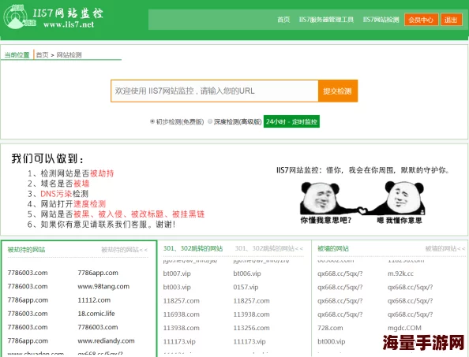Open the grey 被墙的网站<< link

(x=445, y=248)
